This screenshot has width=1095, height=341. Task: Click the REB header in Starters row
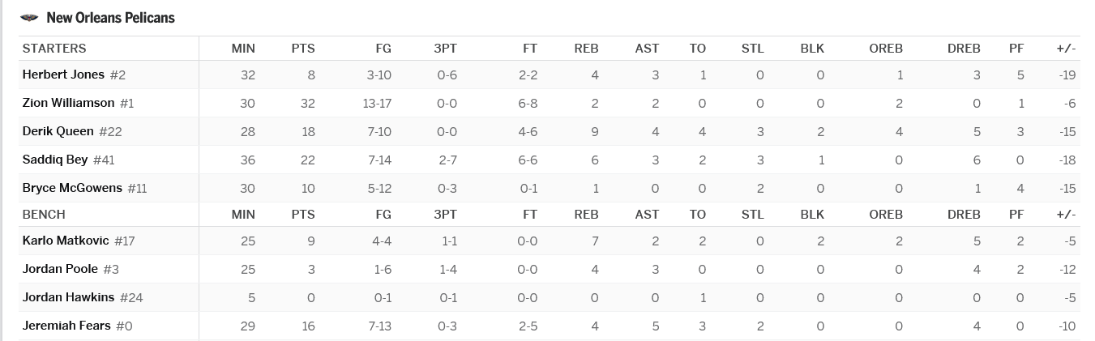click(x=586, y=49)
